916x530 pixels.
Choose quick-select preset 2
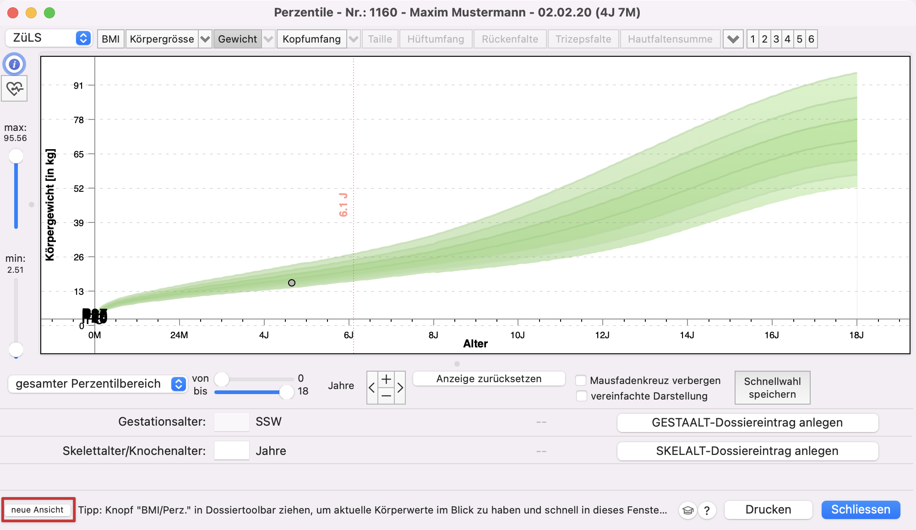(764, 39)
